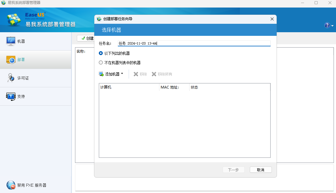Click the 机器 sidebar label
This screenshot has width=336, height=193.
pos(21,41)
